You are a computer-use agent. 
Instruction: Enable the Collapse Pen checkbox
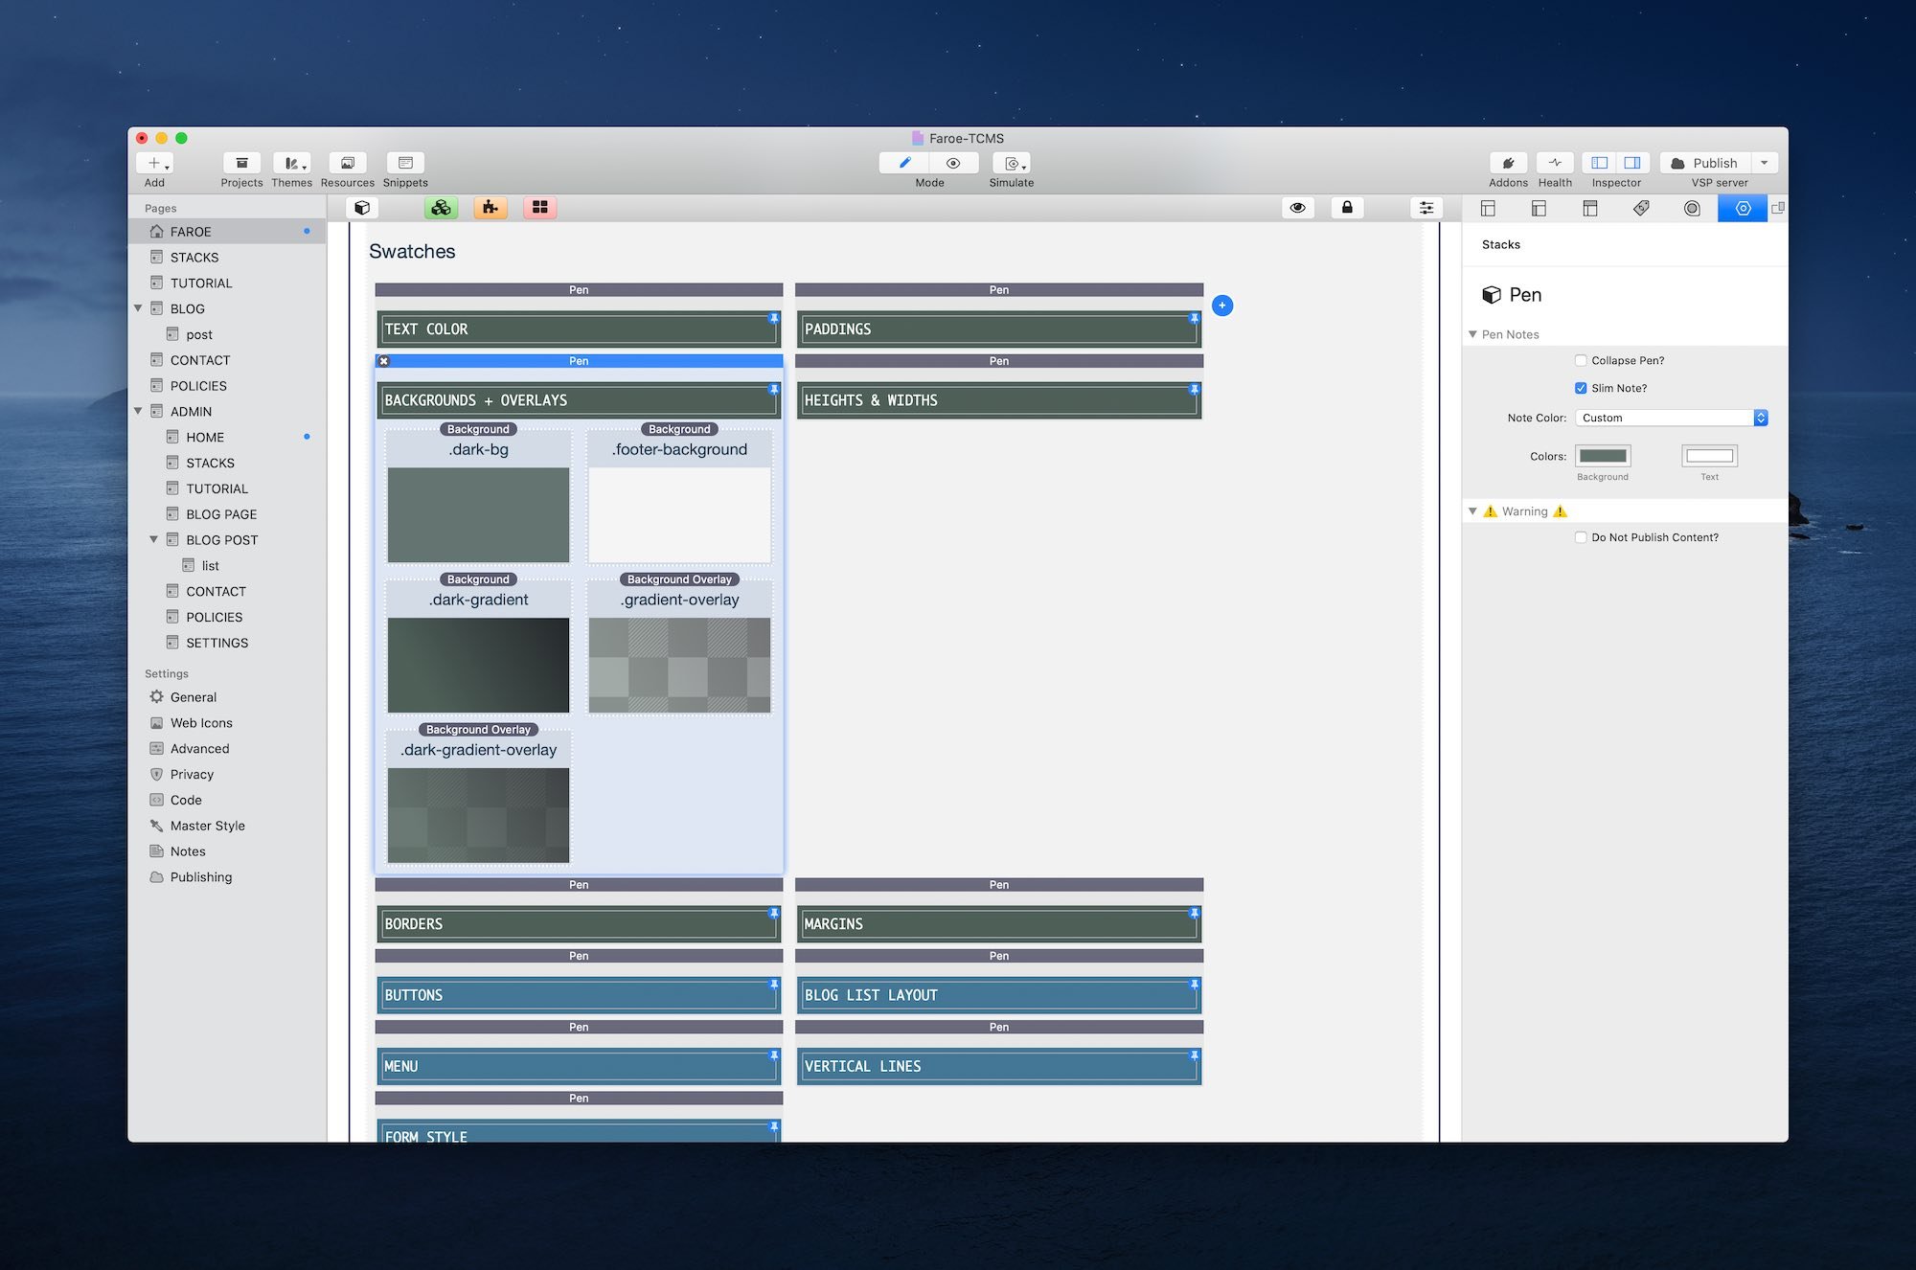coord(1581,361)
